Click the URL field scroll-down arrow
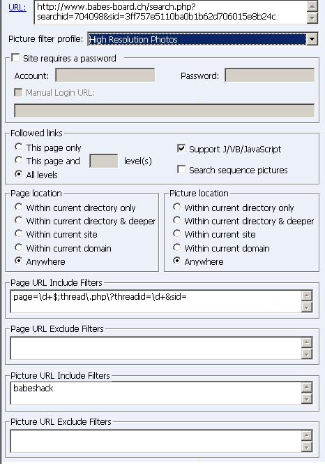325x464 pixels. pos(312,18)
